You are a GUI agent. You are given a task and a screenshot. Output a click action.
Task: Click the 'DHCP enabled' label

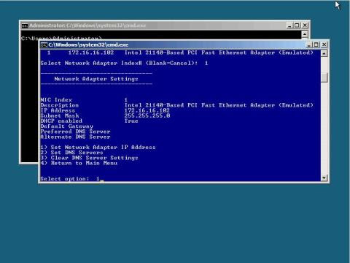[x=61, y=121]
